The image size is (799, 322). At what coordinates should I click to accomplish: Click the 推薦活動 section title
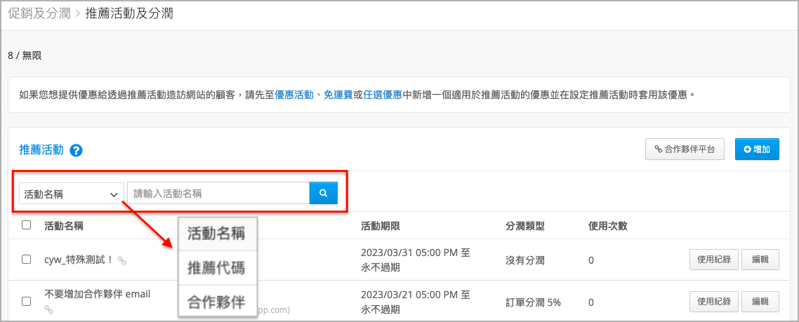(x=41, y=150)
